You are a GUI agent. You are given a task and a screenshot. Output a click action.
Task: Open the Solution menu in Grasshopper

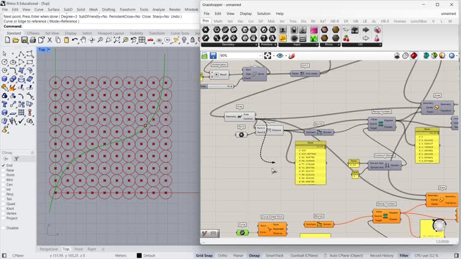coord(264,13)
